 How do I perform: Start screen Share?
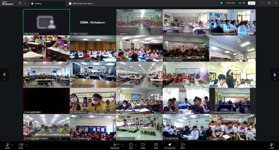[x=156, y=146]
